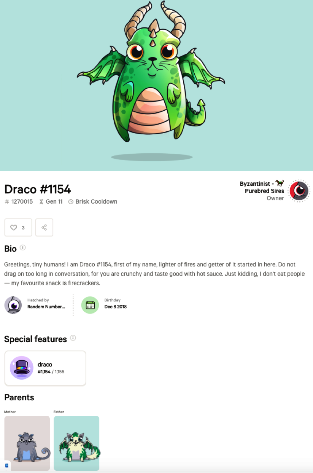Click the Dec 8 2018 birthday text
The height and width of the screenshot is (473, 313).
click(116, 307)
